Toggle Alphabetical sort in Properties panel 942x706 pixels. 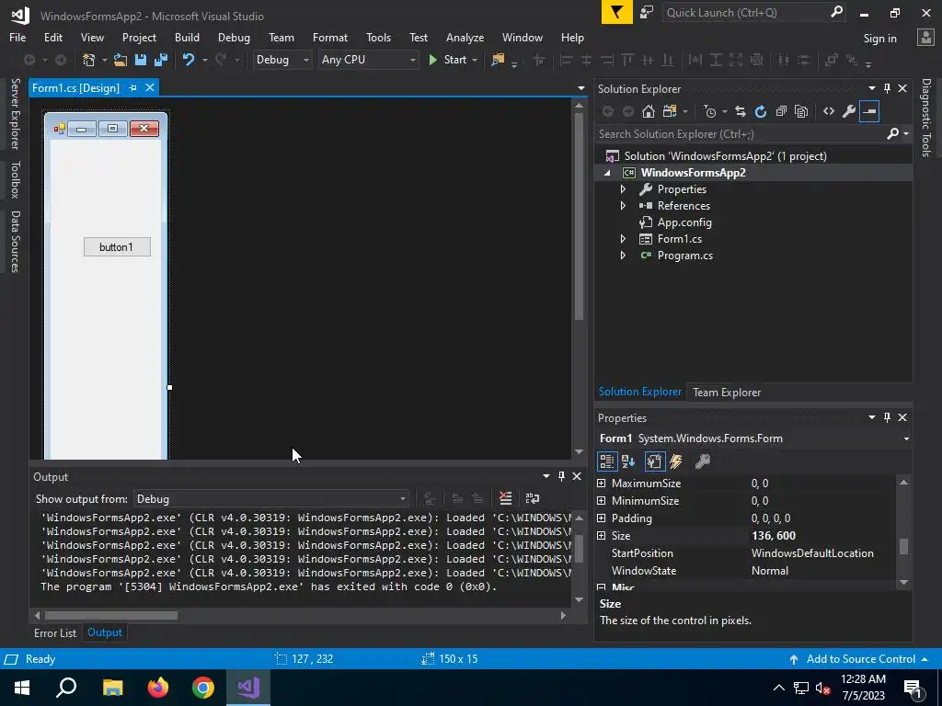point(628,461)
